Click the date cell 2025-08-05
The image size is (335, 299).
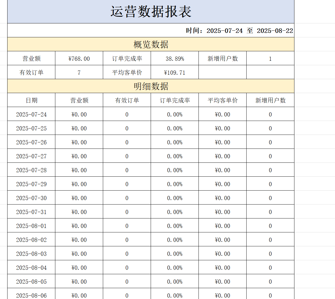click(31, 281)
